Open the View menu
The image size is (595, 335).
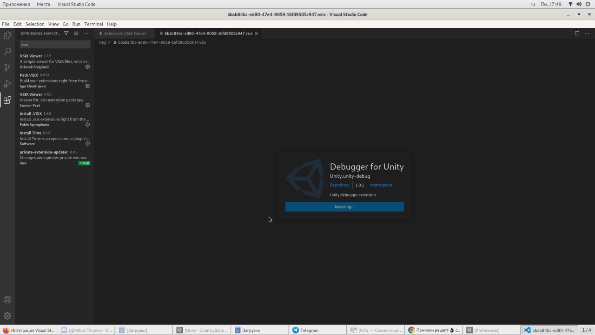click(x=53, y=24)
